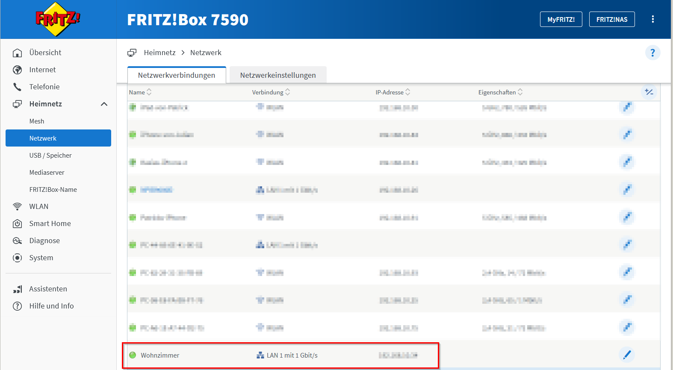Screen dimensions: 673x370
Task: Click Netzwerk in the breadcrumb
Action: coord(206,53)
